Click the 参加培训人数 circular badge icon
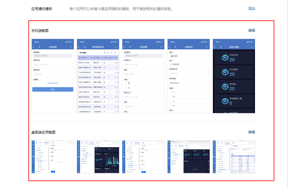Image resolution: width=288 pixels, height=187 pixels. [225, 101]
